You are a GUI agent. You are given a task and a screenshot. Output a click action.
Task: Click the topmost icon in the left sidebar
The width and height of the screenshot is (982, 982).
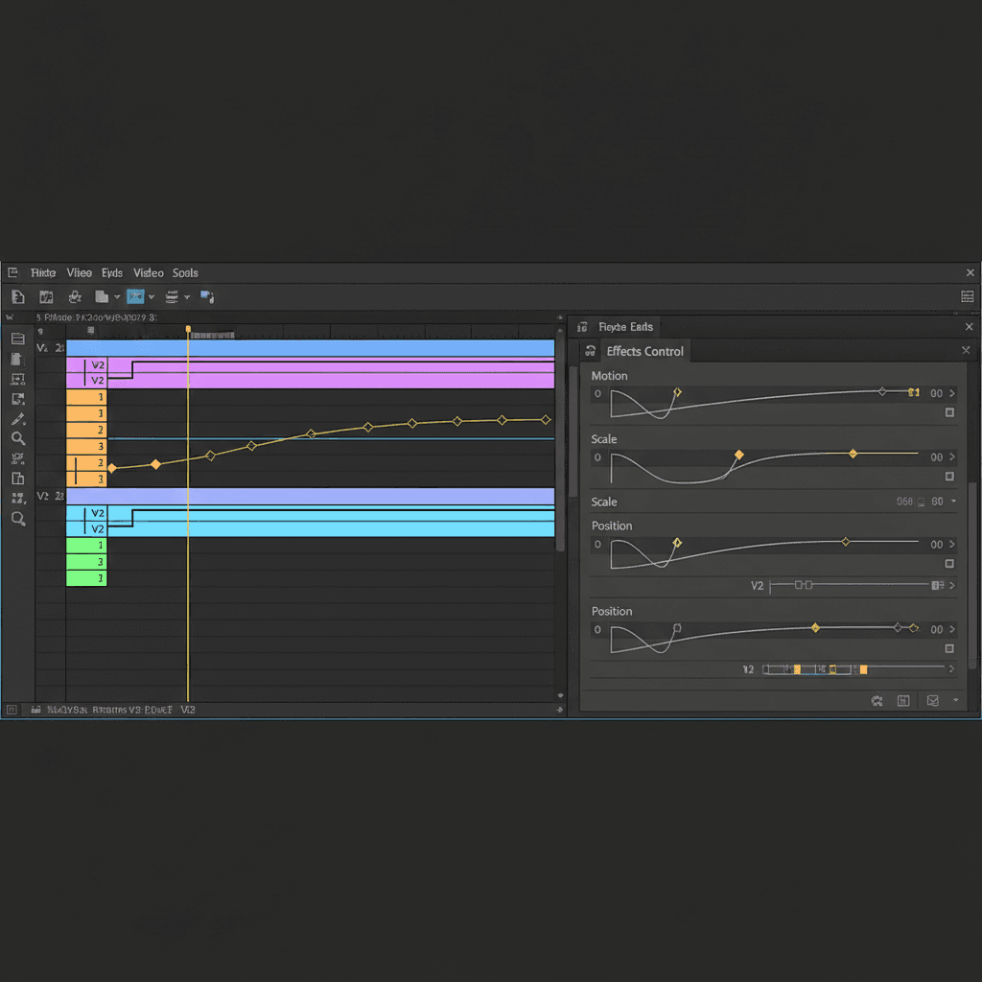coord(17,339)
